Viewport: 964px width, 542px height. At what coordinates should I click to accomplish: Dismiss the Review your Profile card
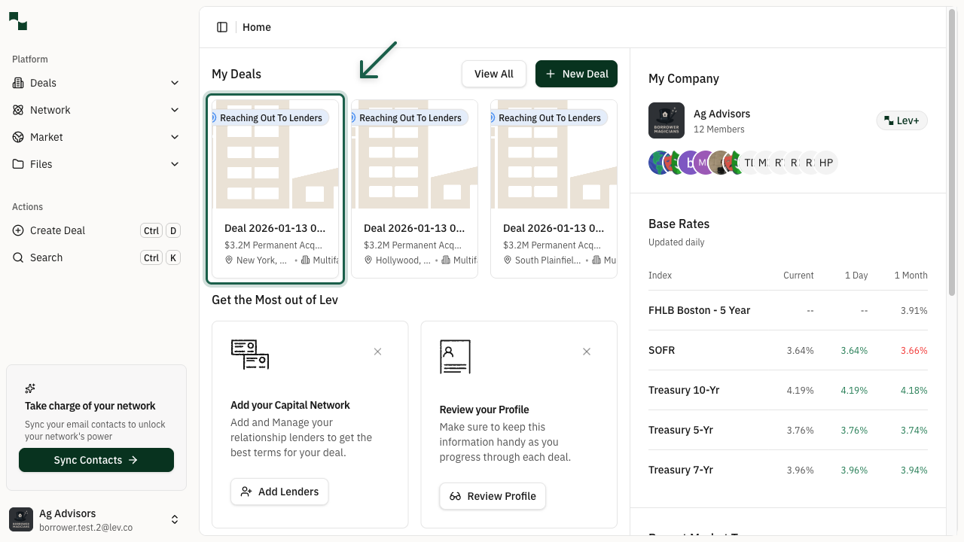pos(587,351)
